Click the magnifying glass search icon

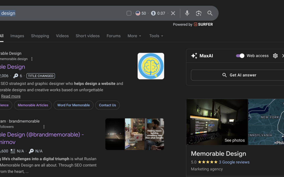click(x=210, y=13)
